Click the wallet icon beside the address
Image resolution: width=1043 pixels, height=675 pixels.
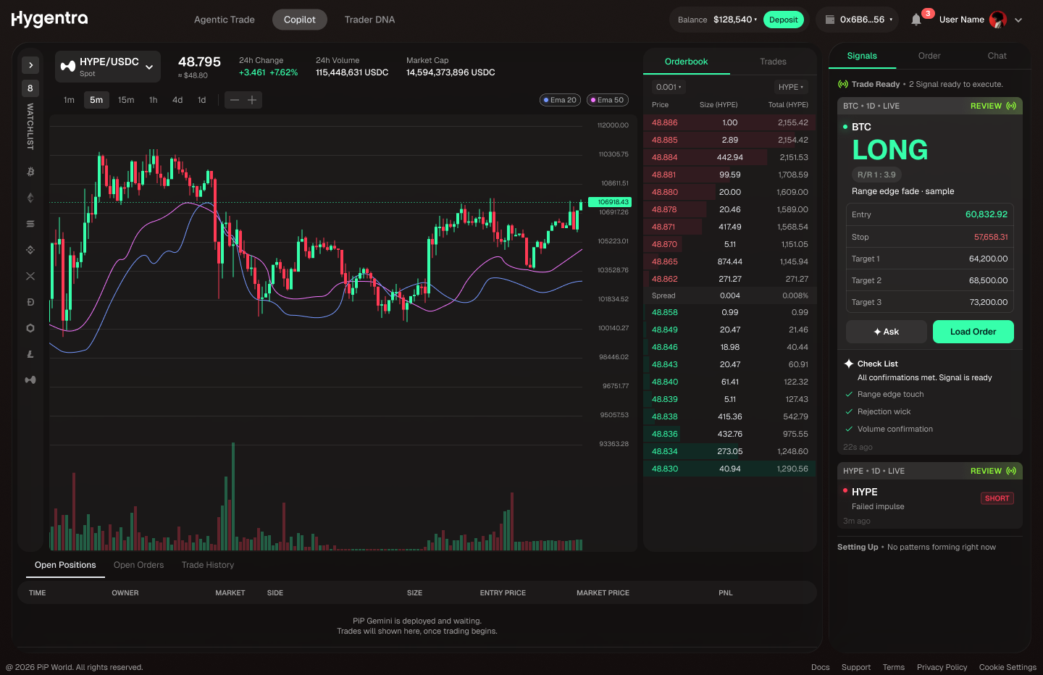(830, 20)
